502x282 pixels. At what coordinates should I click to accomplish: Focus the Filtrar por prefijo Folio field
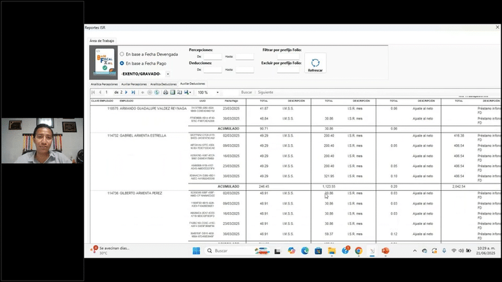[288, 56]
